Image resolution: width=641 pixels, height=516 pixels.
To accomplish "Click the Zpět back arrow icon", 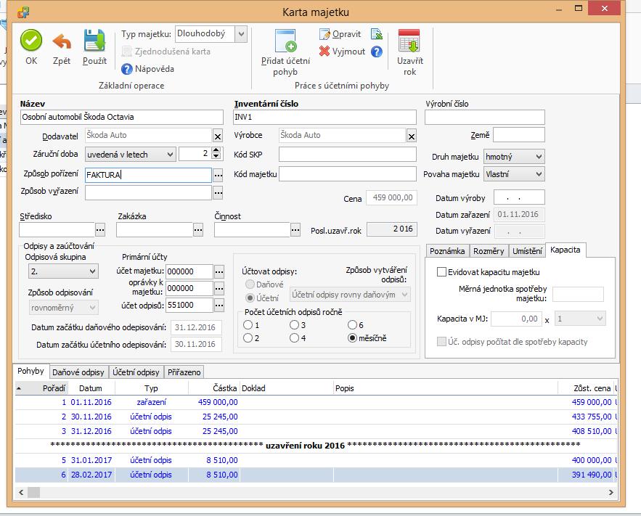I will pos(62,41).
